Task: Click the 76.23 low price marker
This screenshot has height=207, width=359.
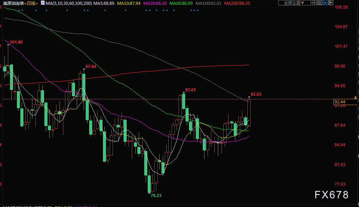Action: tap(156, 196)
